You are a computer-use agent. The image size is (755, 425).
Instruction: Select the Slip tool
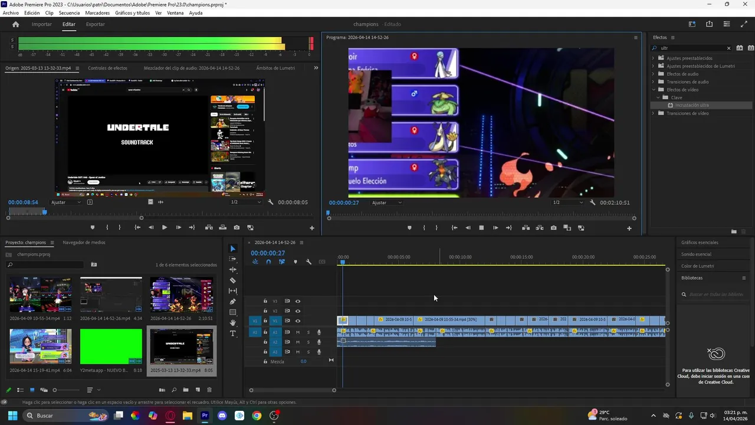point(232,291)
